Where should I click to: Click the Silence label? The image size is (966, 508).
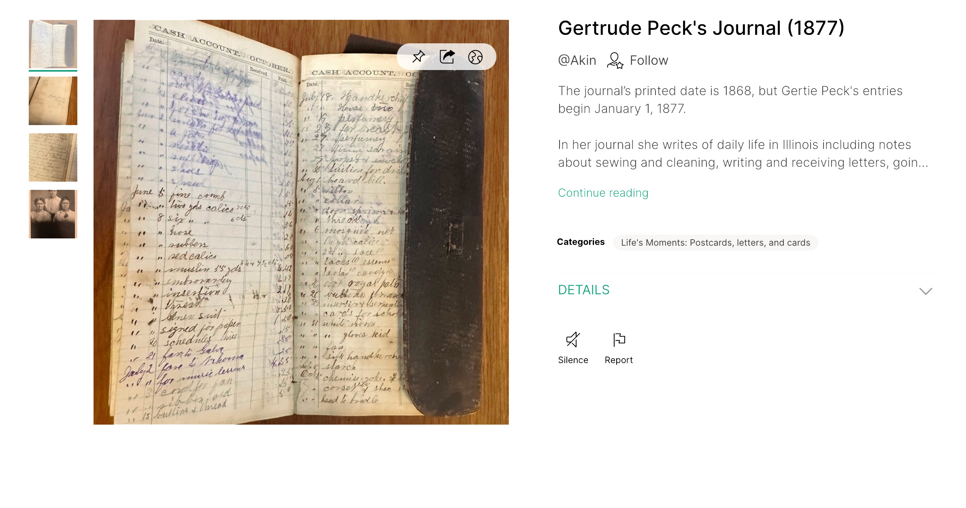pyautogui.click(x=573, y=360)
